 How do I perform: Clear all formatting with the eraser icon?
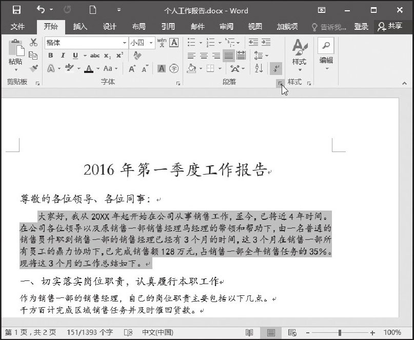tap(137, 55)
